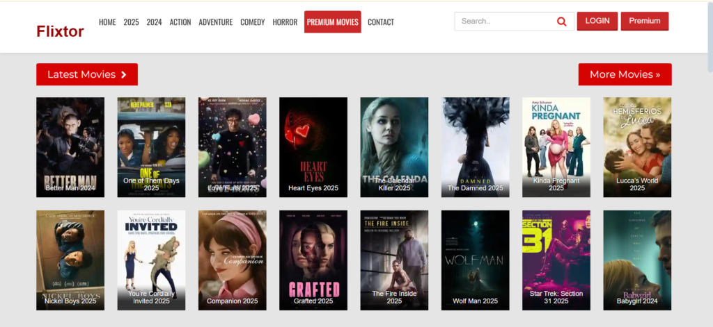
Task: Click the Flixtor logo
Action: pos(60,31)
